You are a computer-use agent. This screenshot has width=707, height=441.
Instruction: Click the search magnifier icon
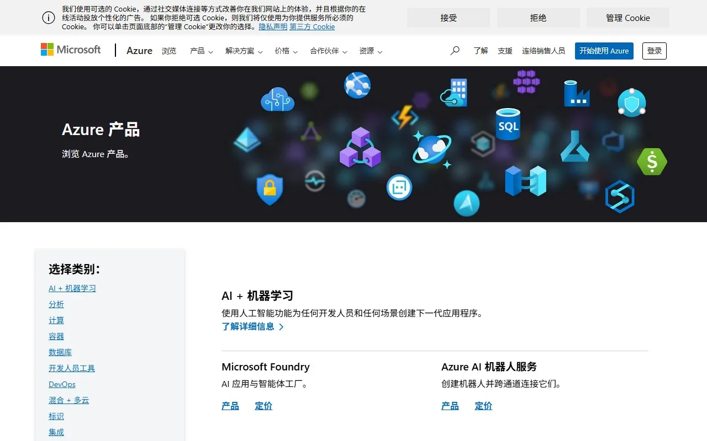[x=455, y=50]
